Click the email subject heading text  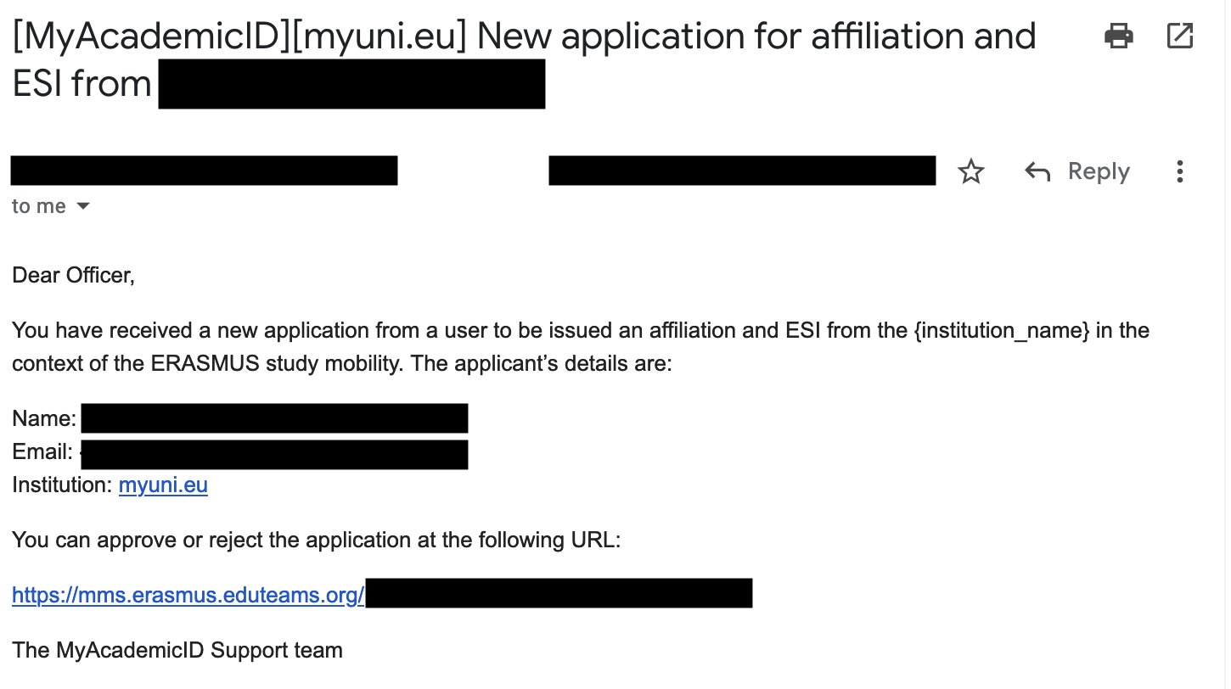[524, 37]
